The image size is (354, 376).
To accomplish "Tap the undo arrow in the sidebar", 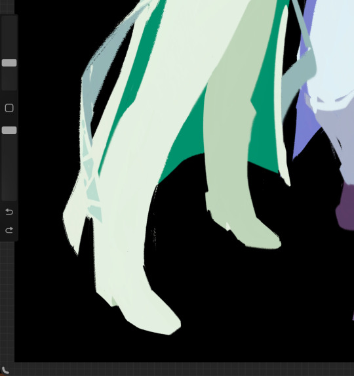I will [9, 212].
